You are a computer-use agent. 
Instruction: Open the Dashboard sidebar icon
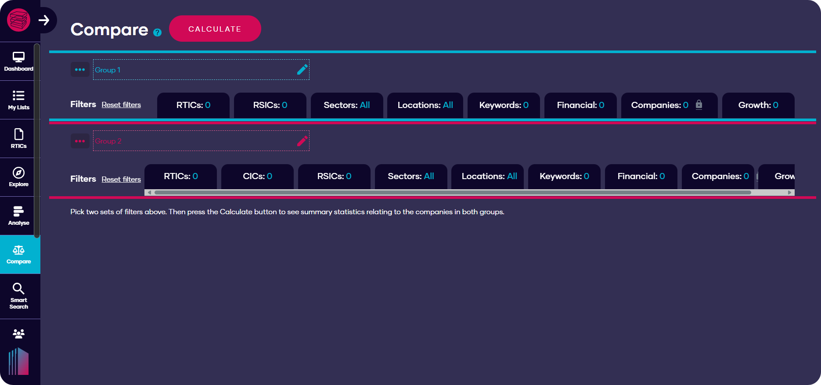click(x=18, y=61)
